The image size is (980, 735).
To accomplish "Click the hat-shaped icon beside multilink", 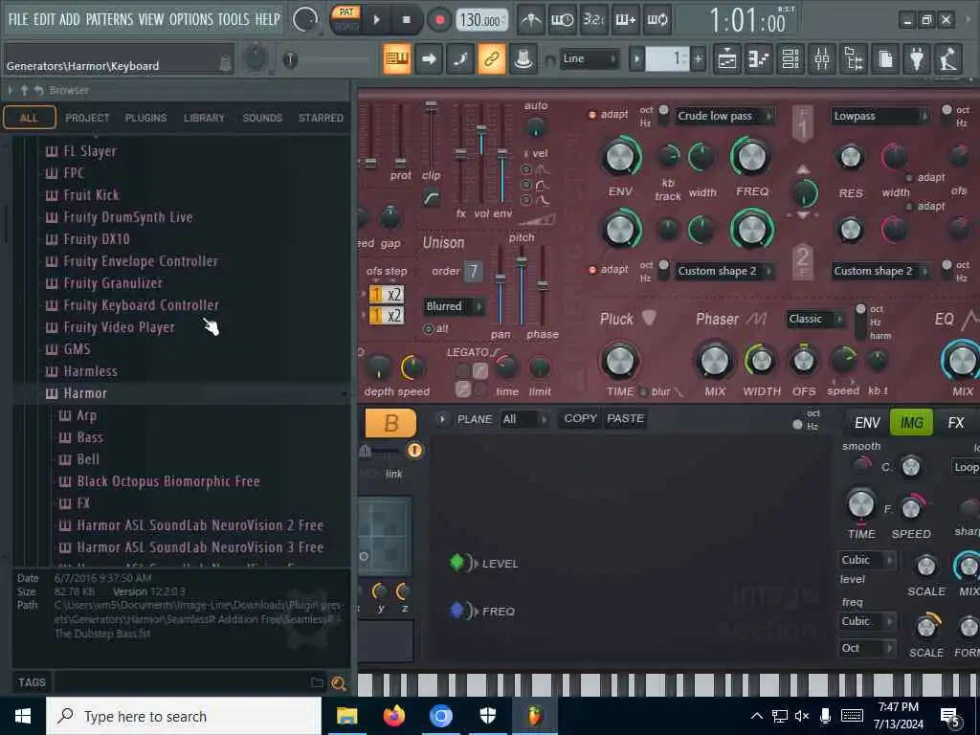I will pos(523,59).
